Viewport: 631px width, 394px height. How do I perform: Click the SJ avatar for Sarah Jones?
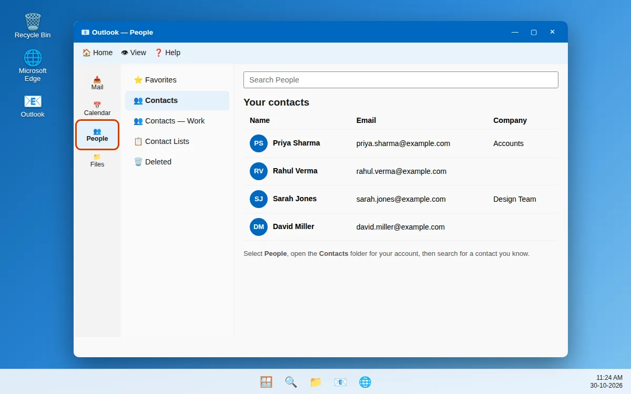click(x=259, y=199)
